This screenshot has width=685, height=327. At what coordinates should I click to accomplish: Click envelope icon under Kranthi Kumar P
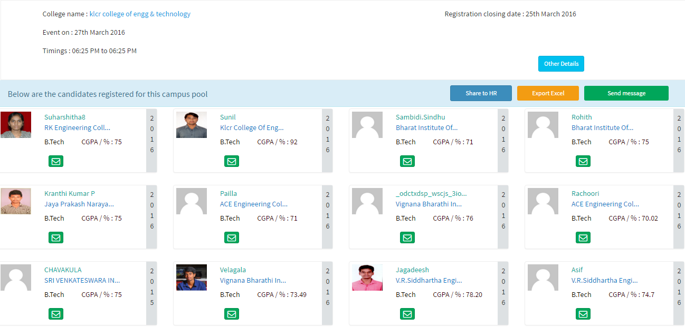pyautogui.click(x=56, y=237)
